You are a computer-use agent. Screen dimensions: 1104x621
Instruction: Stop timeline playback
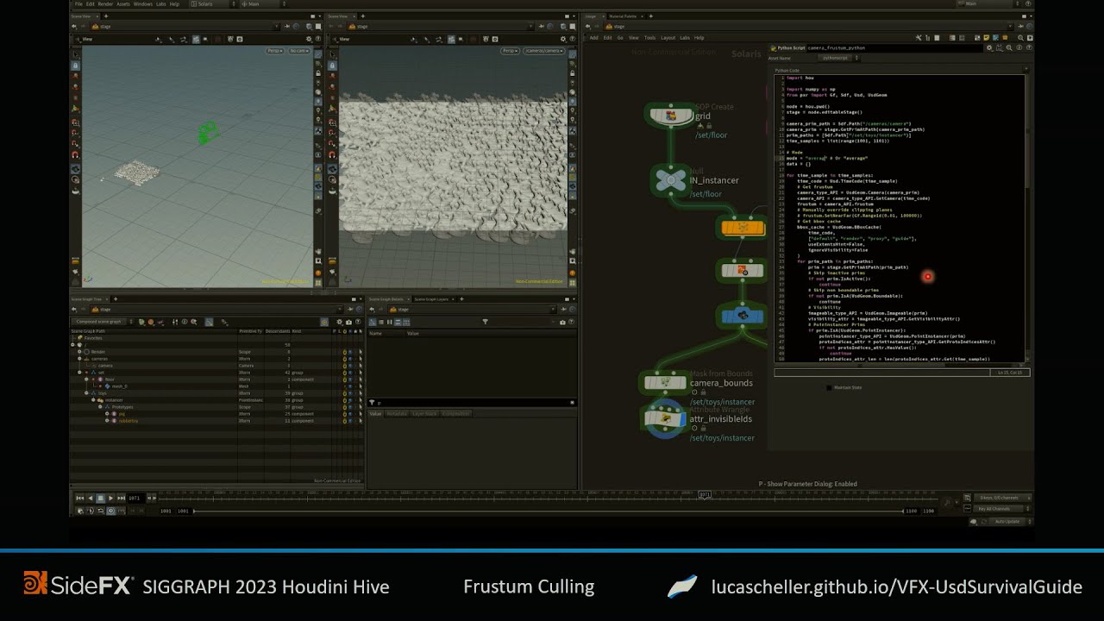coord(100,498)
